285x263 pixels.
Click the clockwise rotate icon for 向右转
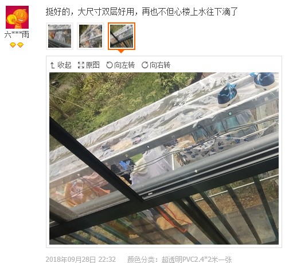(145, 65)
